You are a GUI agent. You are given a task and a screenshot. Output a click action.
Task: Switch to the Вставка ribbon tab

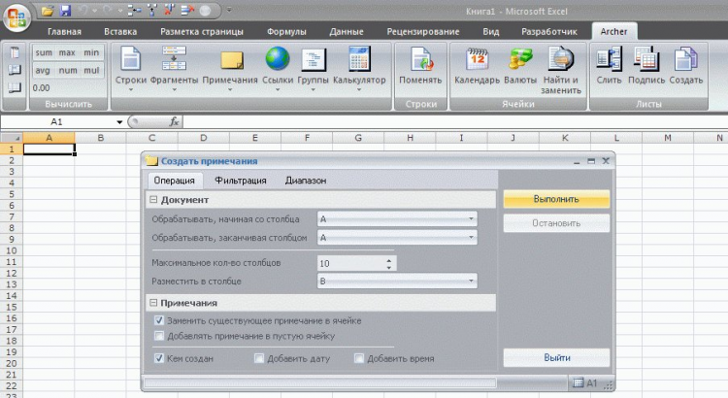click(120, 32)
